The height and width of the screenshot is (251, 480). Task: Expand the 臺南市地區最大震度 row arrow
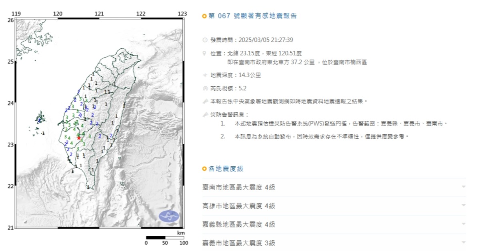point(463,187)
